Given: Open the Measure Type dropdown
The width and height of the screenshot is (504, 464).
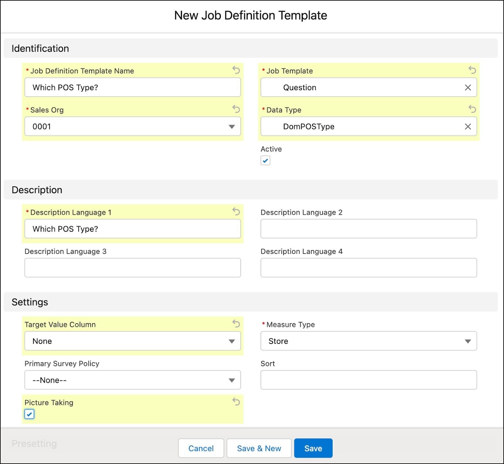Looking at the screenshot, I should (x=369, y=341).
